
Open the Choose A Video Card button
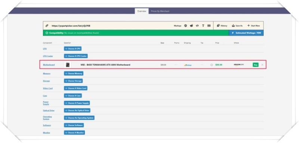pos(76,88)
